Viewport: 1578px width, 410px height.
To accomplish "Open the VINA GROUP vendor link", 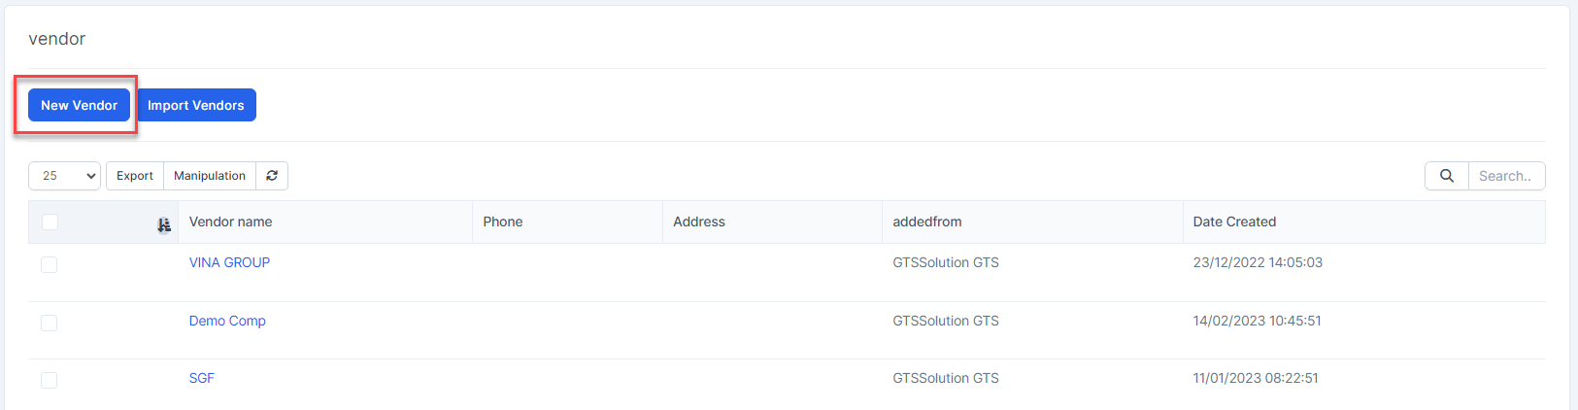I will (x=229, y=262).
